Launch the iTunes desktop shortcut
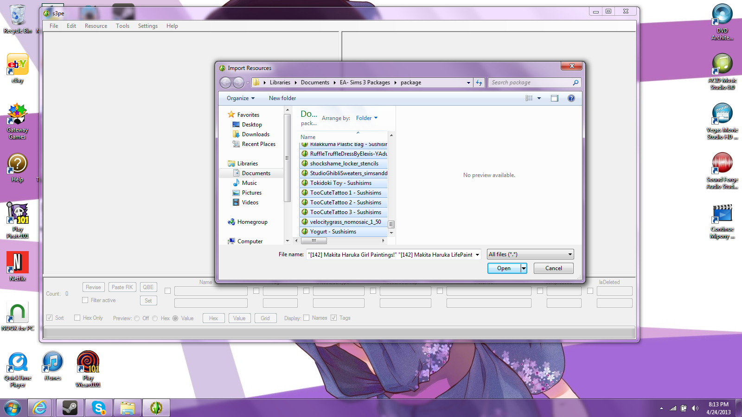 click(52, 366)
